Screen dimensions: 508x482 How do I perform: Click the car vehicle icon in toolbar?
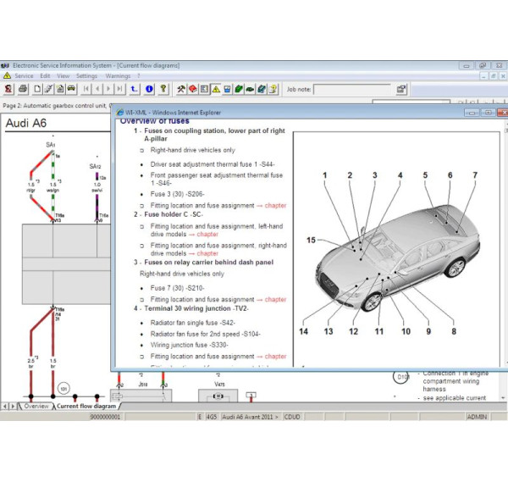tap(72, 88)
